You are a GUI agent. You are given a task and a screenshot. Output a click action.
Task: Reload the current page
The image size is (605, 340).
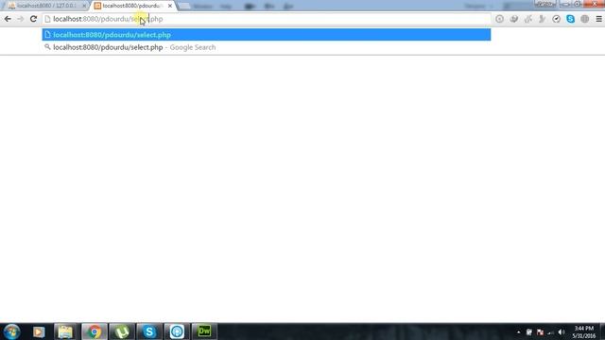point(34,19)
